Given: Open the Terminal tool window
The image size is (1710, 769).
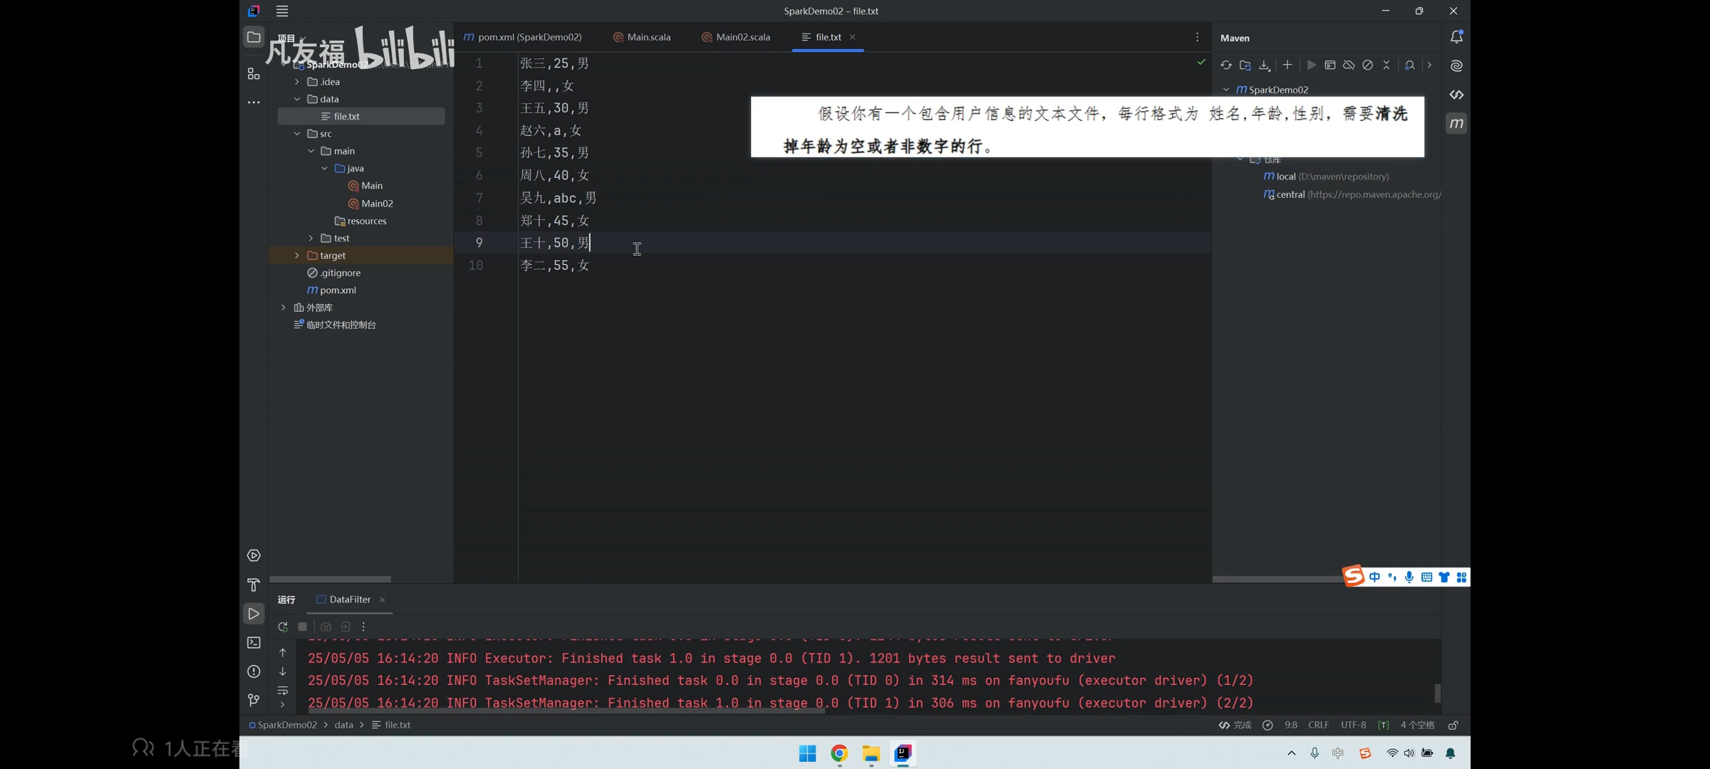Looking at the screenshot, I should coord(254,642).
